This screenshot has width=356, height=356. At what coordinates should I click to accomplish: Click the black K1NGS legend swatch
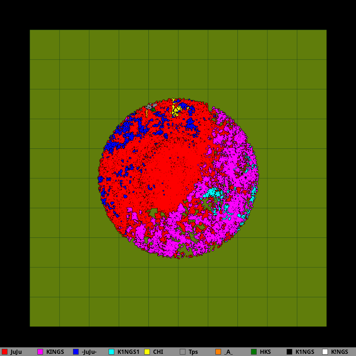click(289, 352)
